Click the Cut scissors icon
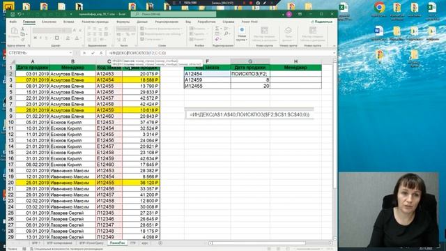Screen dimensions: 446x251 23,29
